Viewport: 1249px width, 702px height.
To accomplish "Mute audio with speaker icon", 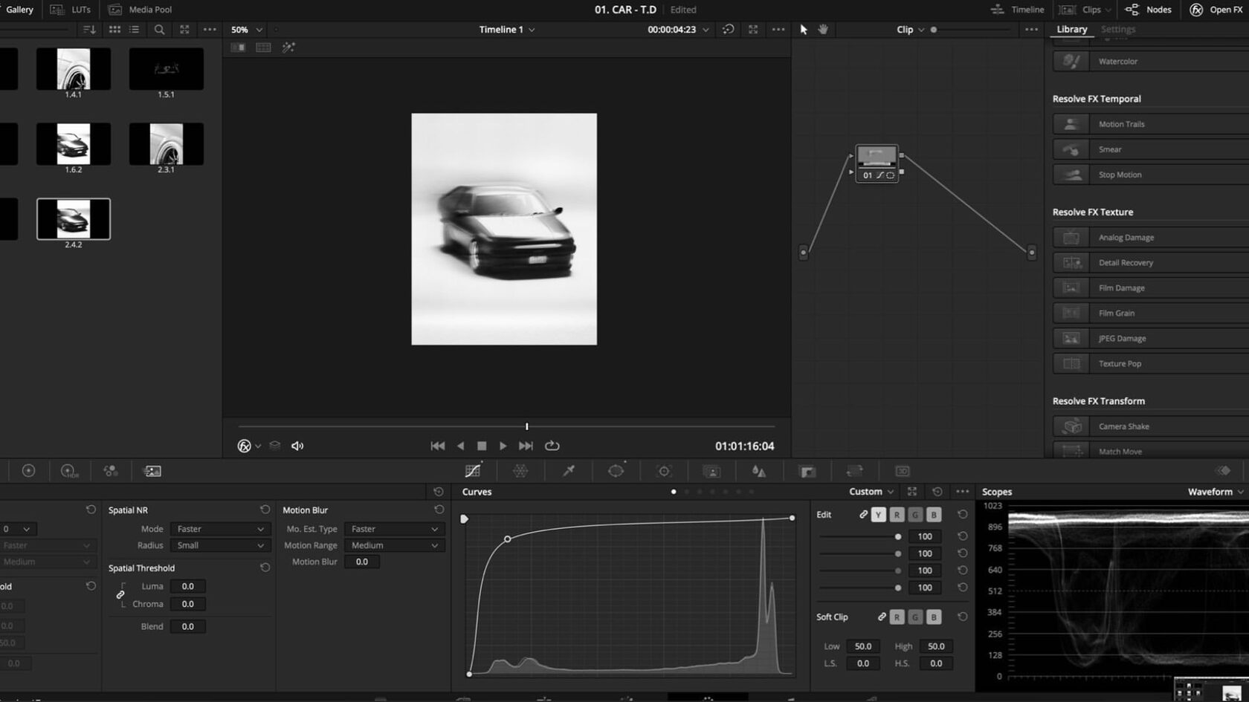I will pos(297,446).
